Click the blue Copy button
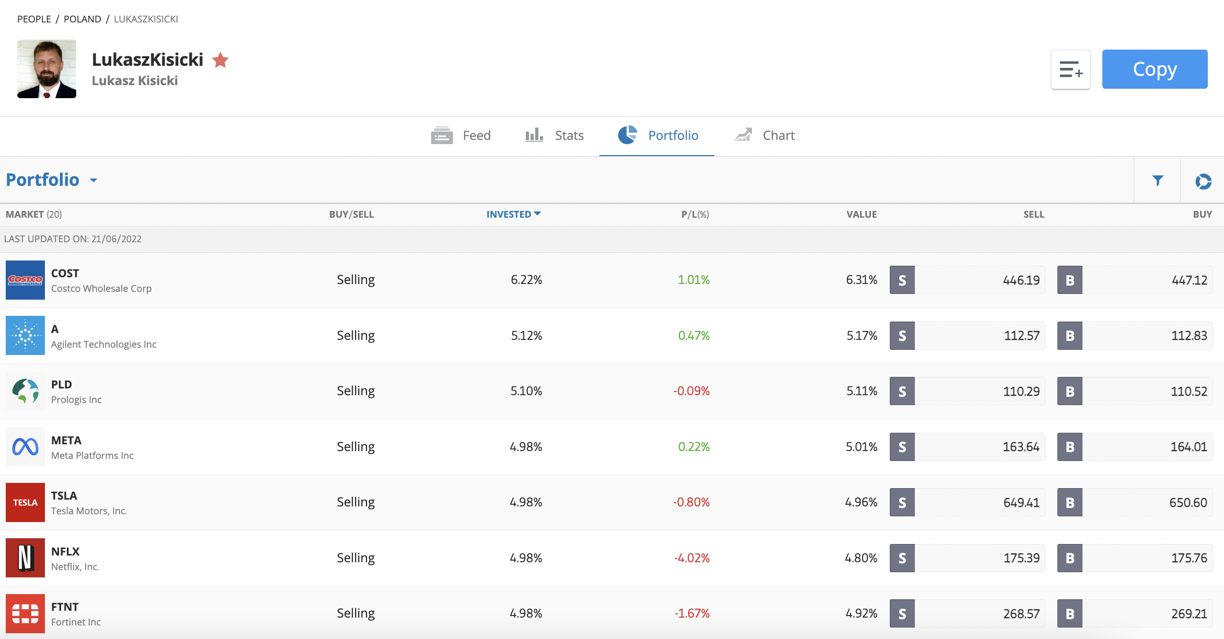The width and height of the screenshot is (1224, 639). 1155,69
